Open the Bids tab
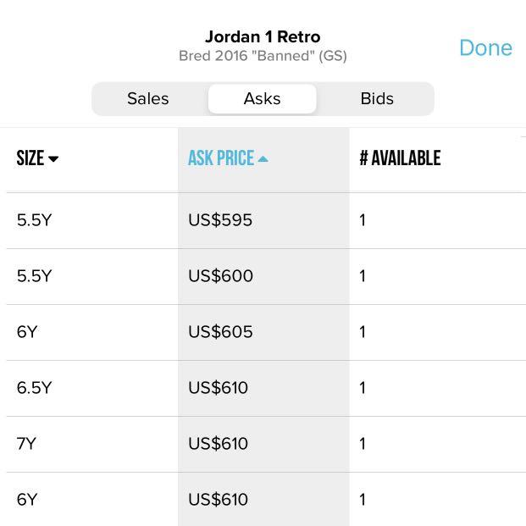Screen dimensions: 526x526 (x=377, y=98)
